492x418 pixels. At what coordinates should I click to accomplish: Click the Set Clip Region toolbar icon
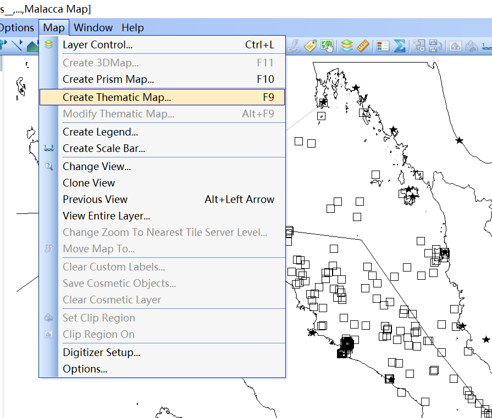(455, 46)
